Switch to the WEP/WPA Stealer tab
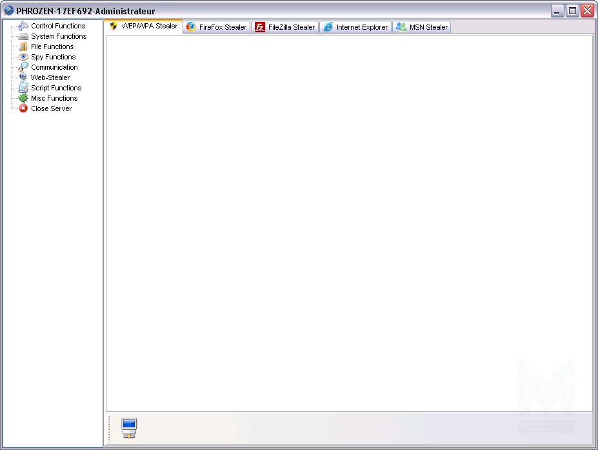Image resolution: width=598 pixels, height=450 pixels. [143, 26]
